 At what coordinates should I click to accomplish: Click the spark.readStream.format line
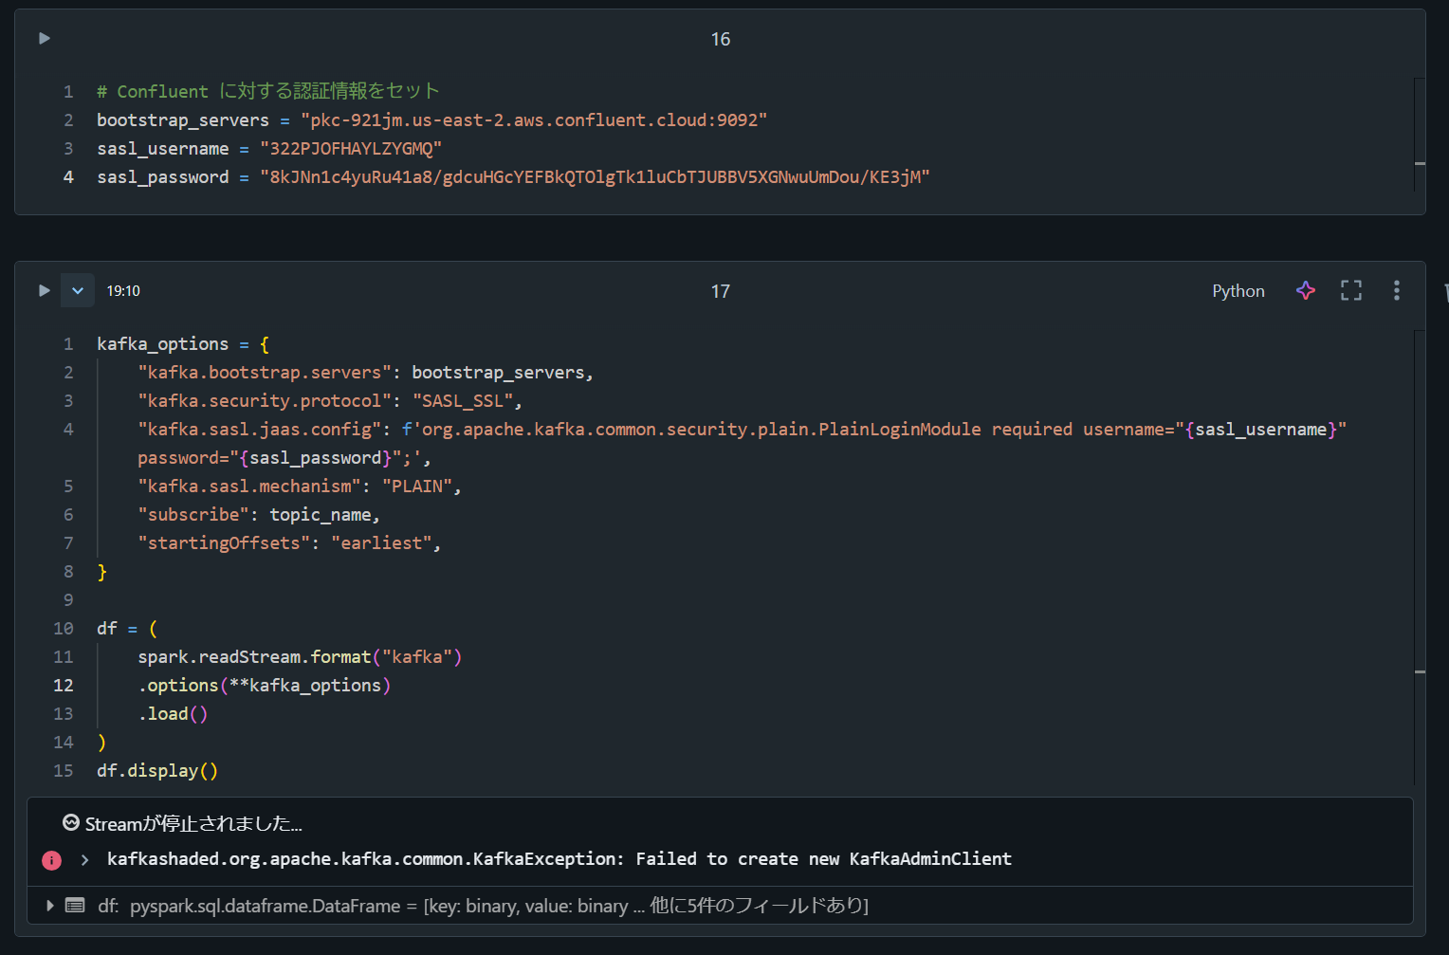click(300, 657)
